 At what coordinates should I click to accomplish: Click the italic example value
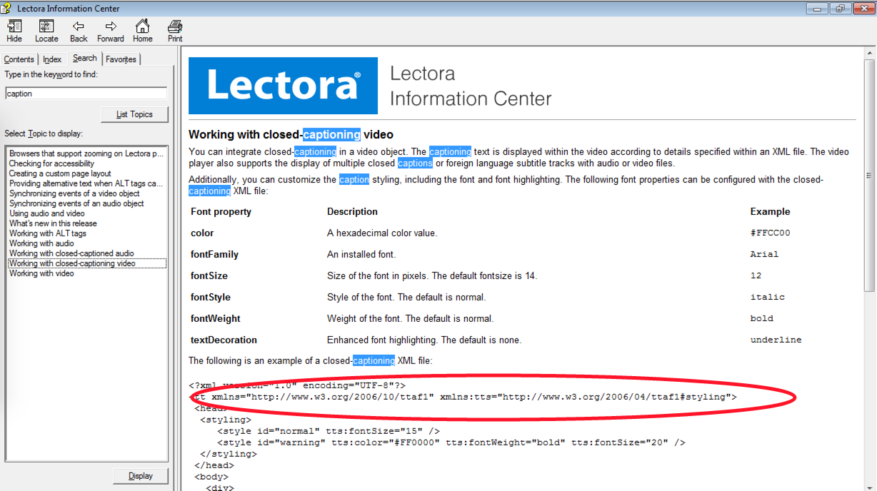pyautogui.click(x=767, y=297)
